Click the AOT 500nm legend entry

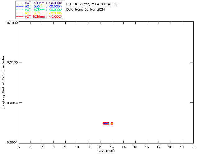point(39,6)
